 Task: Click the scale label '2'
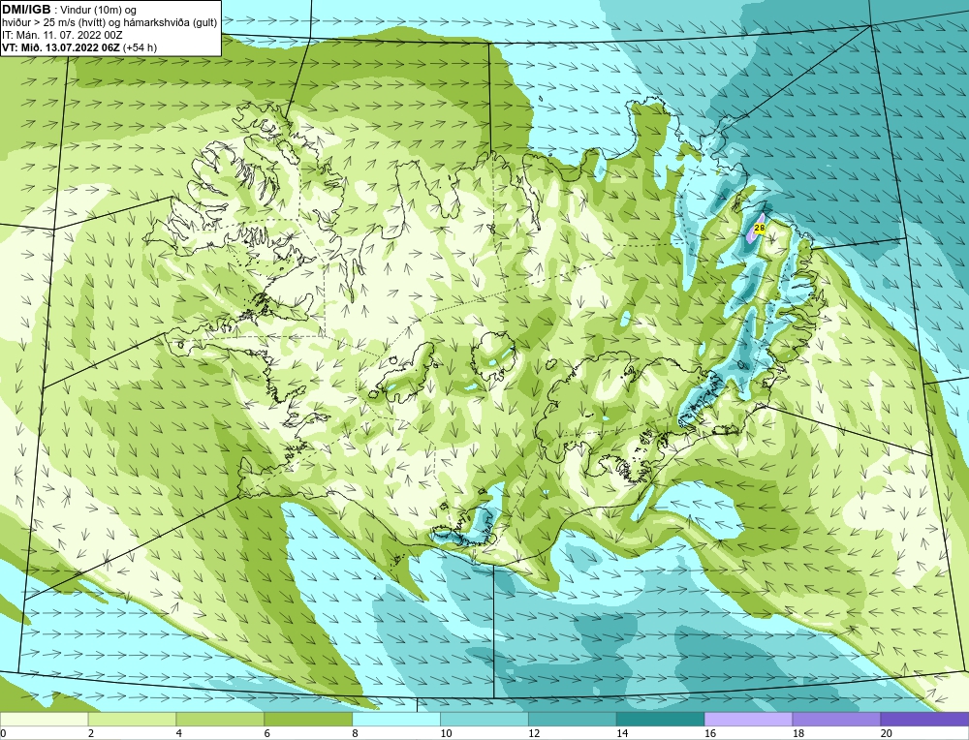pyautogui.click(x=91, y=733)
